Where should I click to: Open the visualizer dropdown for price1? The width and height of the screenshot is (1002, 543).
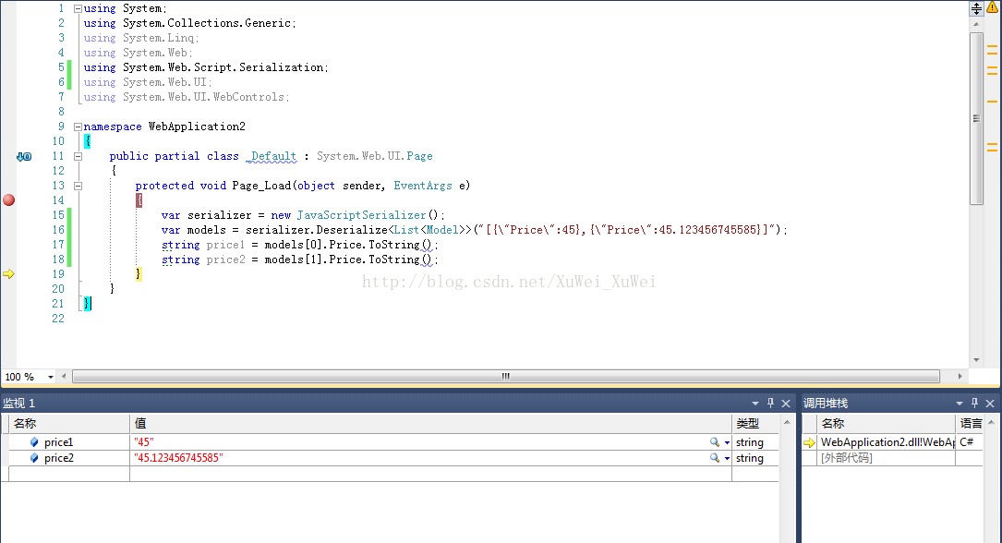coord(727,442)
